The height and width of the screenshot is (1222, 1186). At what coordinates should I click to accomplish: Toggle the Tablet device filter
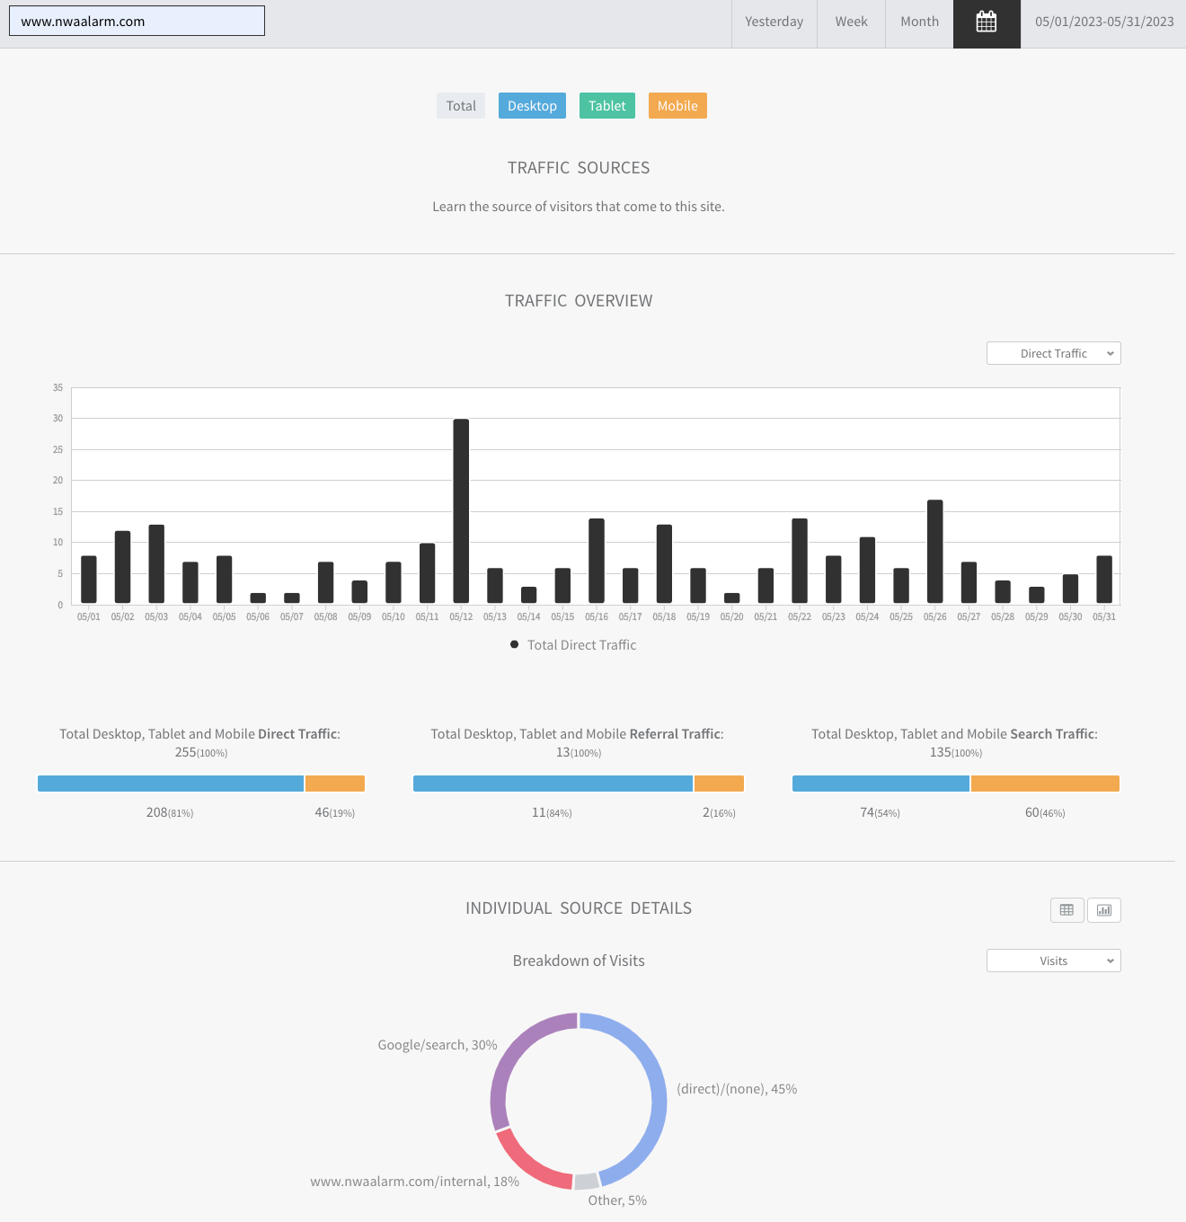point(607,106)
